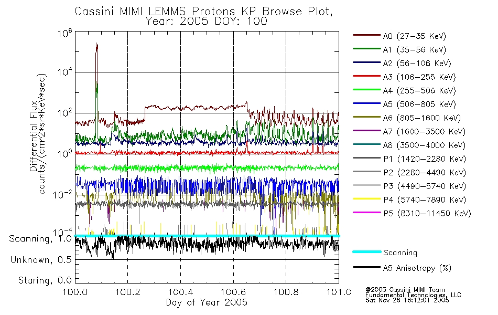Screen dimensions: 498x315
Task: Click the 10^6 y-axis tick label
Action: (65, 33)
